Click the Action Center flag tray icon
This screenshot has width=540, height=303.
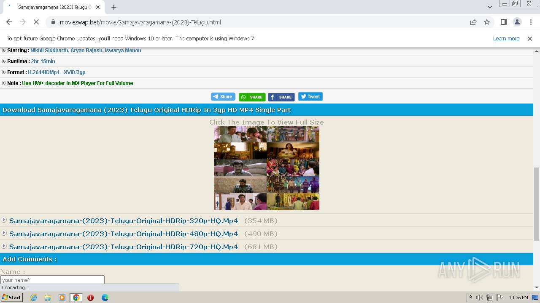500,298
